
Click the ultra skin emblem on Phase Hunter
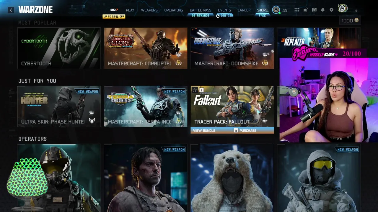tap(92, 121)
